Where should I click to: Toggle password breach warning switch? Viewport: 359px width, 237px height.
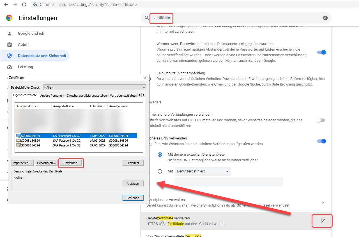[321, 52]
